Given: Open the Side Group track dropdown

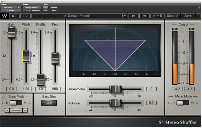Looking at the screenshot, I should tap(9, 7).
